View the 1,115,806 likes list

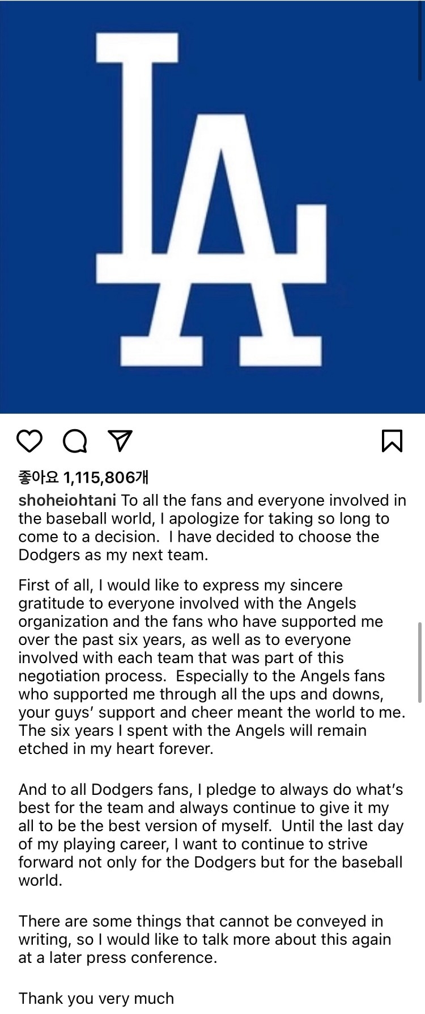(x=84, y=477)
